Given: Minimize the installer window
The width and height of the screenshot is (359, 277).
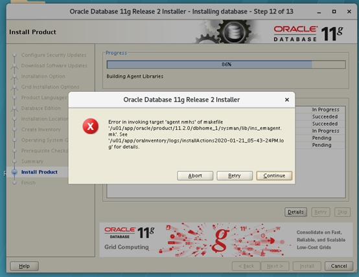Looking at the screenshot, I should pos(319,12).
